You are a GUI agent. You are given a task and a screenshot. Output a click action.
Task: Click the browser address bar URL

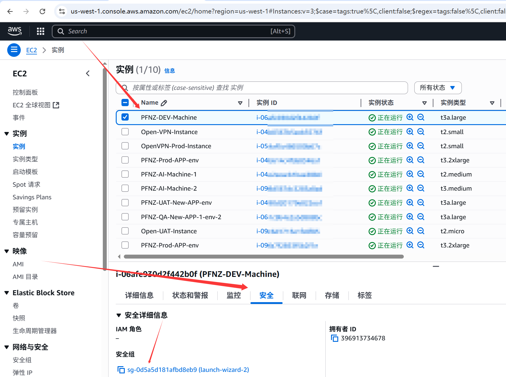click(x=288, y=11)
